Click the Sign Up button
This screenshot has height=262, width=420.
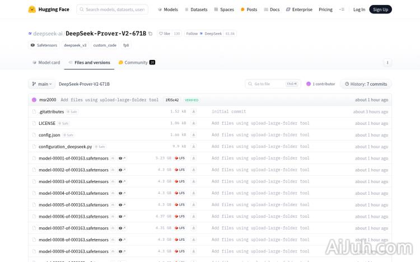click(380, 10)
